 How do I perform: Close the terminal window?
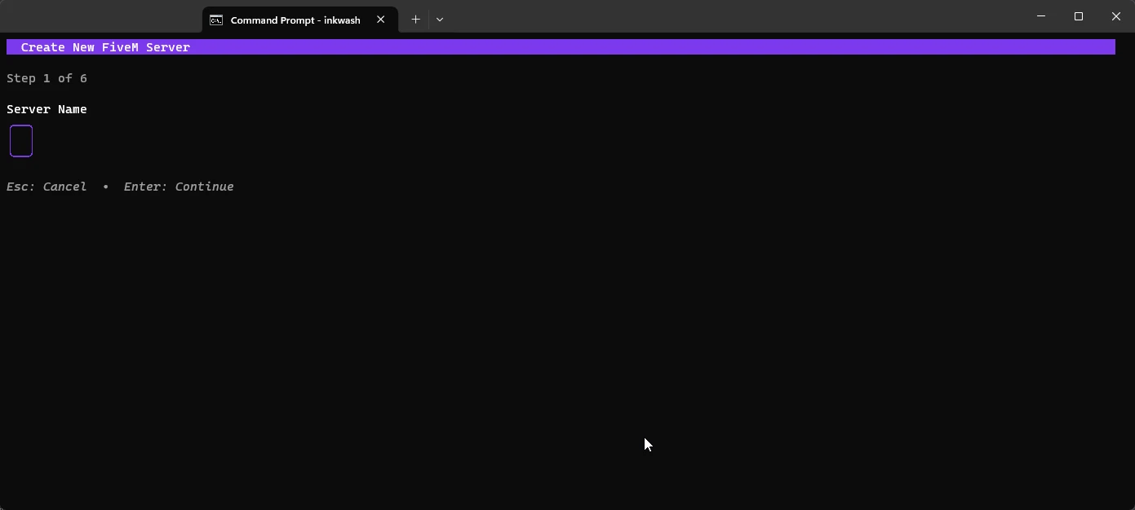pos(1116,16)
